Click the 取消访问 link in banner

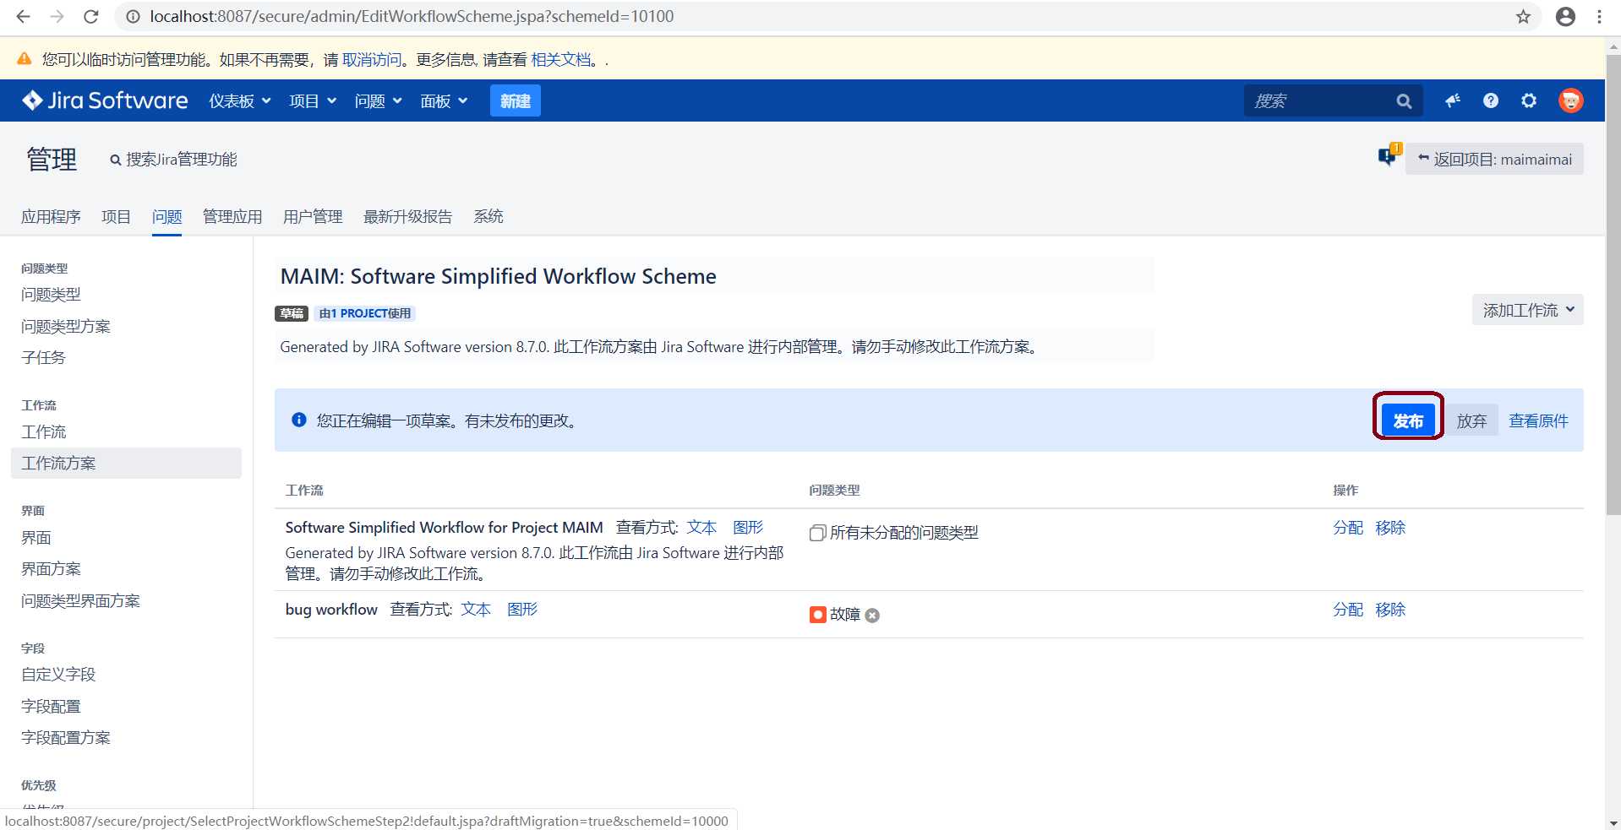click(x=372, y=59)
